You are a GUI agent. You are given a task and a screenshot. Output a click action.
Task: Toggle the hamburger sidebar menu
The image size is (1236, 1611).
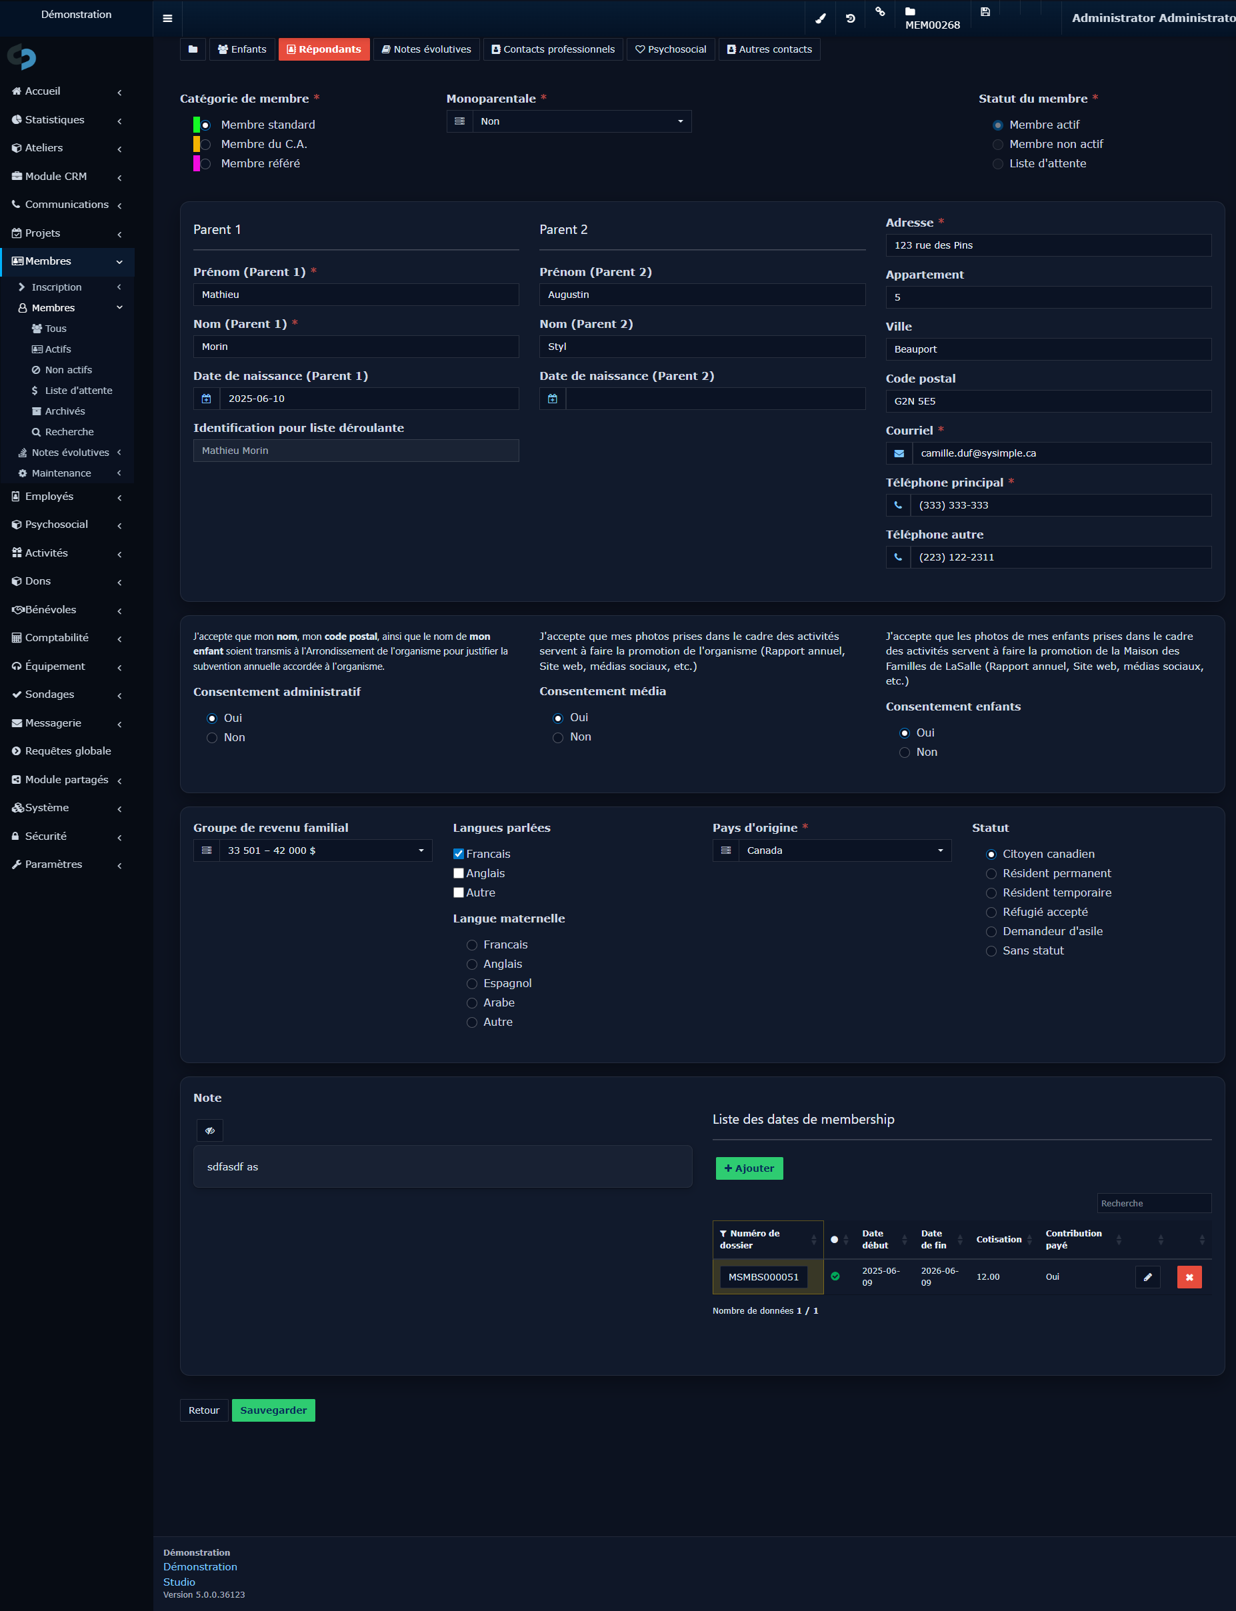(168, 19)
